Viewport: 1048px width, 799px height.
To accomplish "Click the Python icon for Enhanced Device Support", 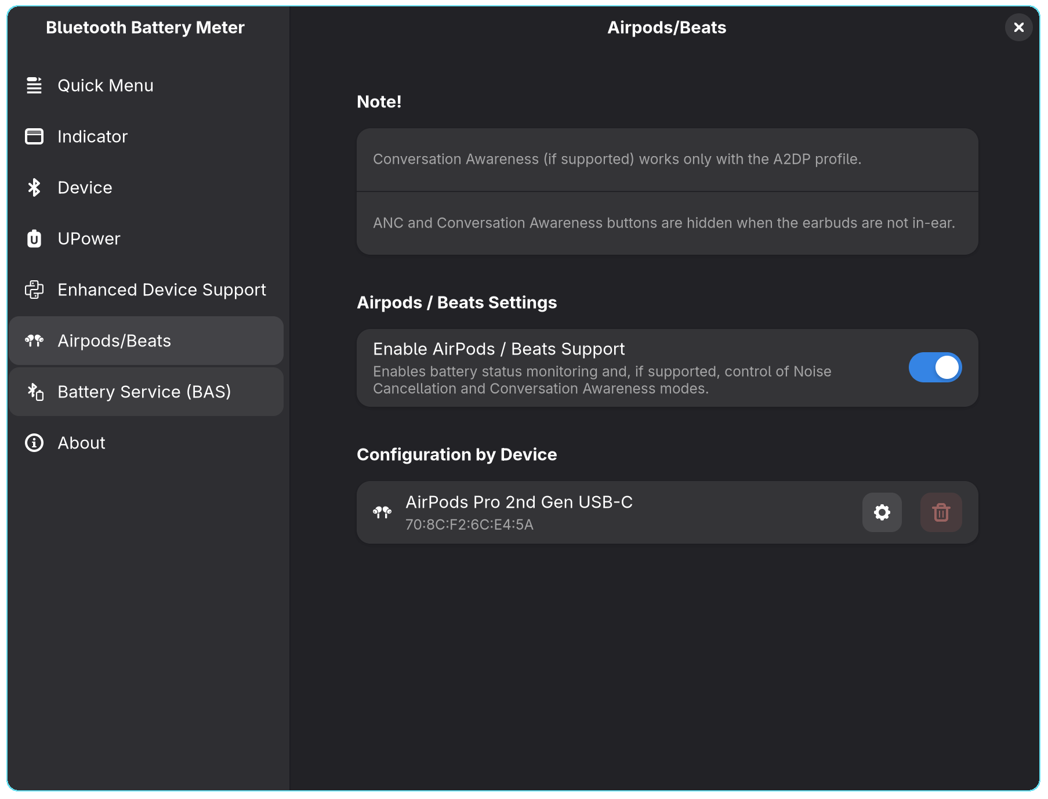I will [34, 290].
